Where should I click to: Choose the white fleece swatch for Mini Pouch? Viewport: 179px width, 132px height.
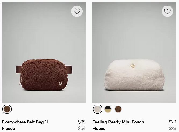(98, 109)
